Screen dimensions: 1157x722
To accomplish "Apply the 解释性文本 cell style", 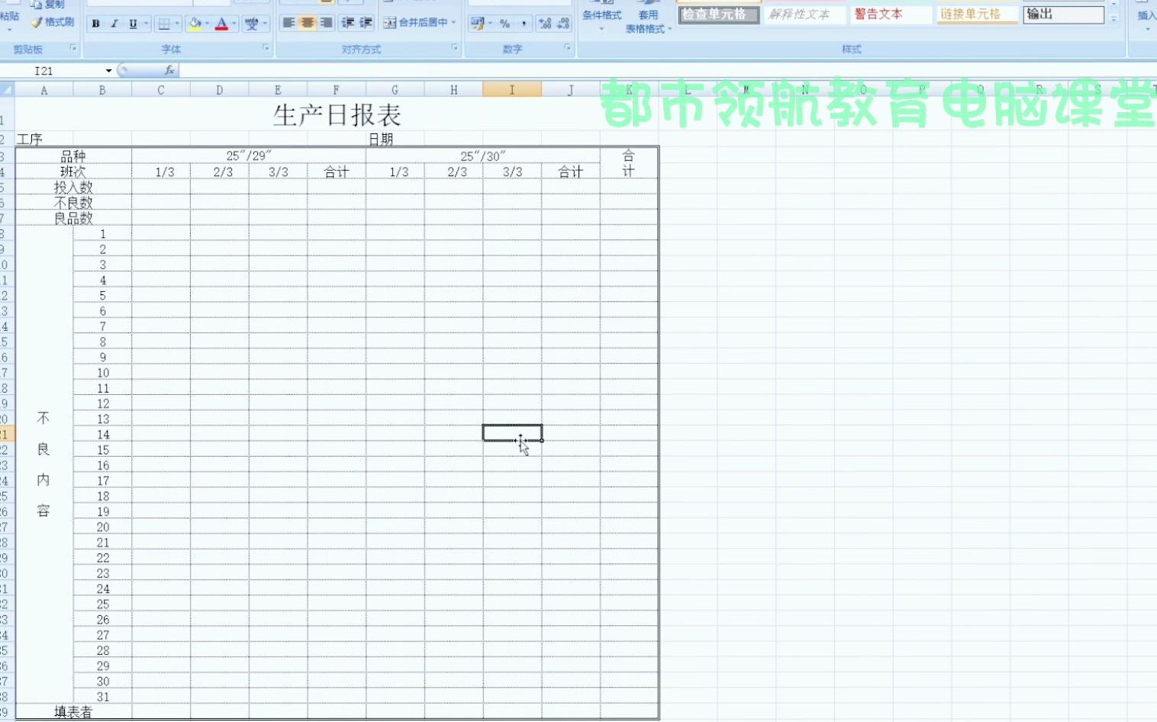I will [x=804, y=14].
